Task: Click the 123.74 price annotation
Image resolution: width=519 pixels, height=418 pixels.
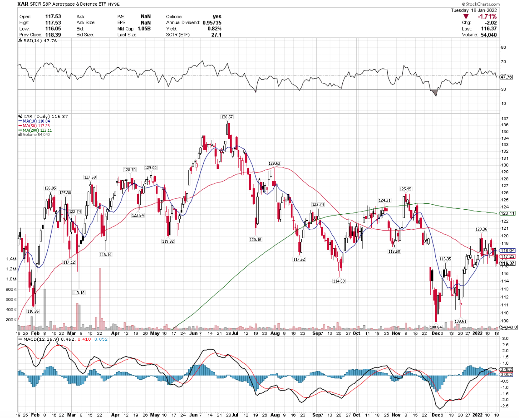Action: coord(318,204)
